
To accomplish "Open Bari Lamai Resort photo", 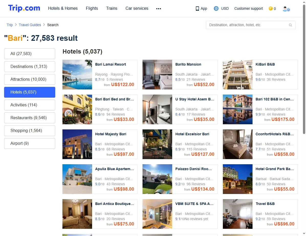I will click(x=77, y=75).
